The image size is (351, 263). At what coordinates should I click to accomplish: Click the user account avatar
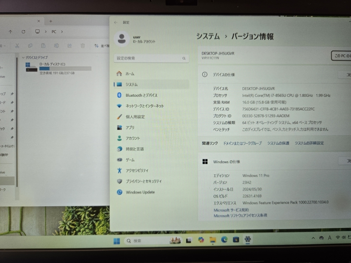coord(122,39)
